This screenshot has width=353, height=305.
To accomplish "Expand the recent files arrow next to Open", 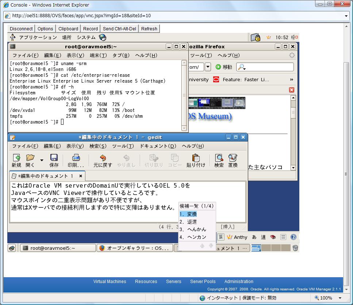I will (x=42, y=160).
